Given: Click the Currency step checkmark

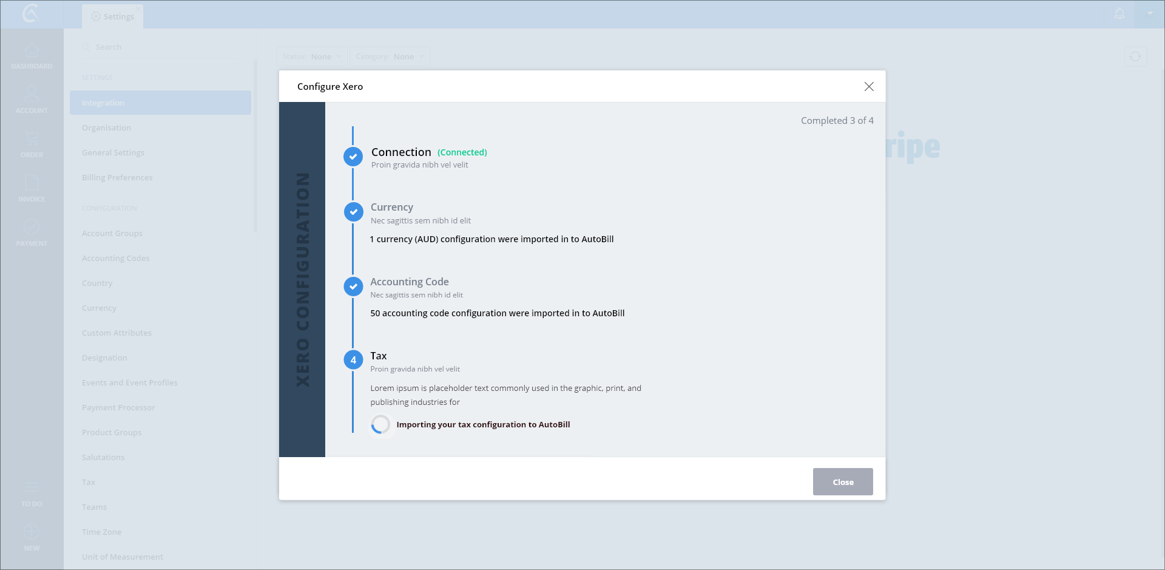Looking at the screenshot, I should [x=353, y=212].
